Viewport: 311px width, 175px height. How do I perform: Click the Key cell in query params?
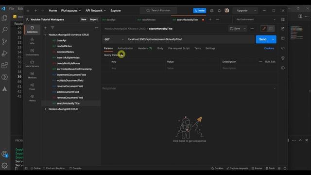[x=137, y=68]
